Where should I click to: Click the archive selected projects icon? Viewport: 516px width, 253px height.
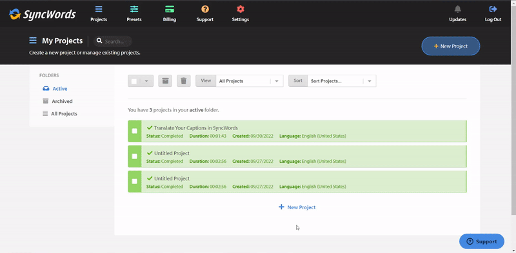(x=165, y=81)
